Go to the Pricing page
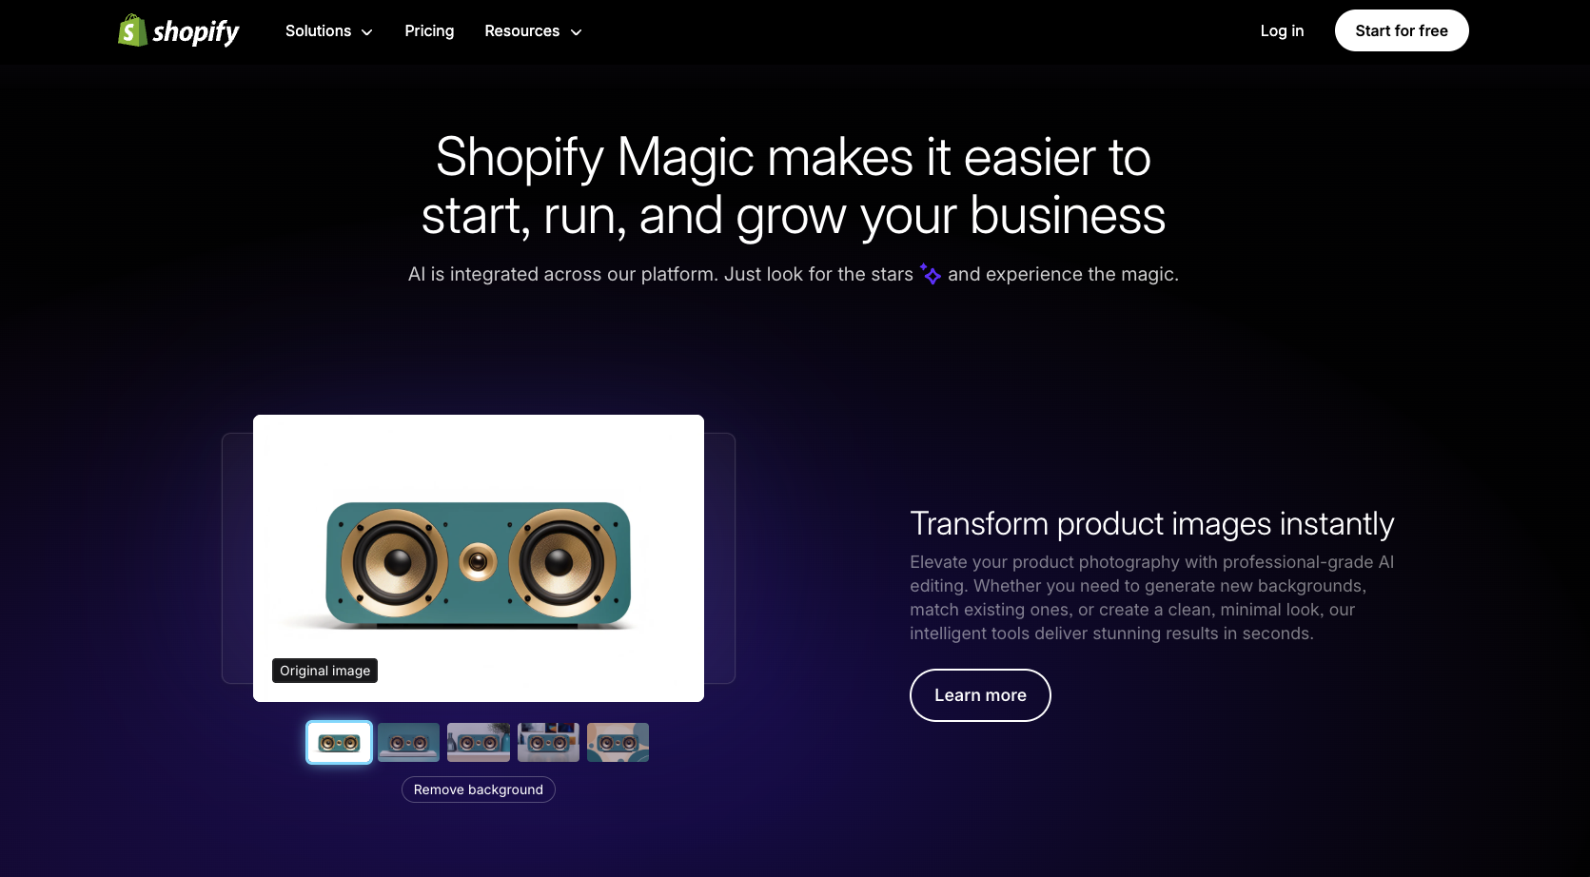Image resolution: width=1590 pixels, height=877 pixels. [x=429, y=31]
